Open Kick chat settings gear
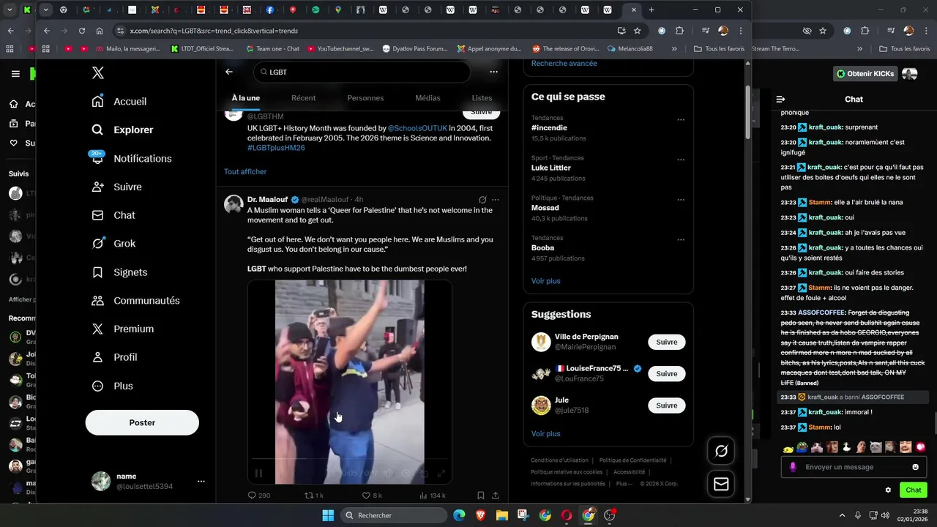This screenshot has width=937, height=527. (x=888, y=490)
